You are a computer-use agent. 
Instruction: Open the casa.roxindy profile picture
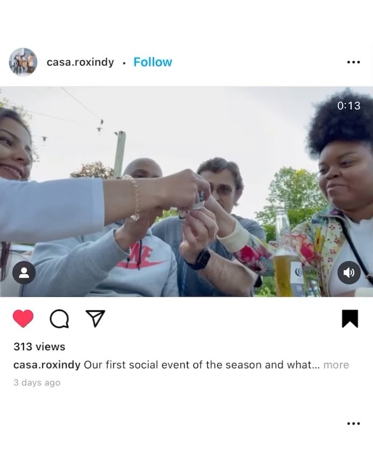coord(23,62)
